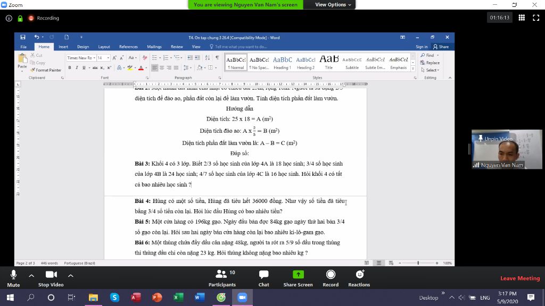
Task: Click Tell me what you want search box
Action: [239, 47]
